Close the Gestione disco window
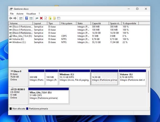Viewport: 160px width, 122px height. (x=146, y=9)
